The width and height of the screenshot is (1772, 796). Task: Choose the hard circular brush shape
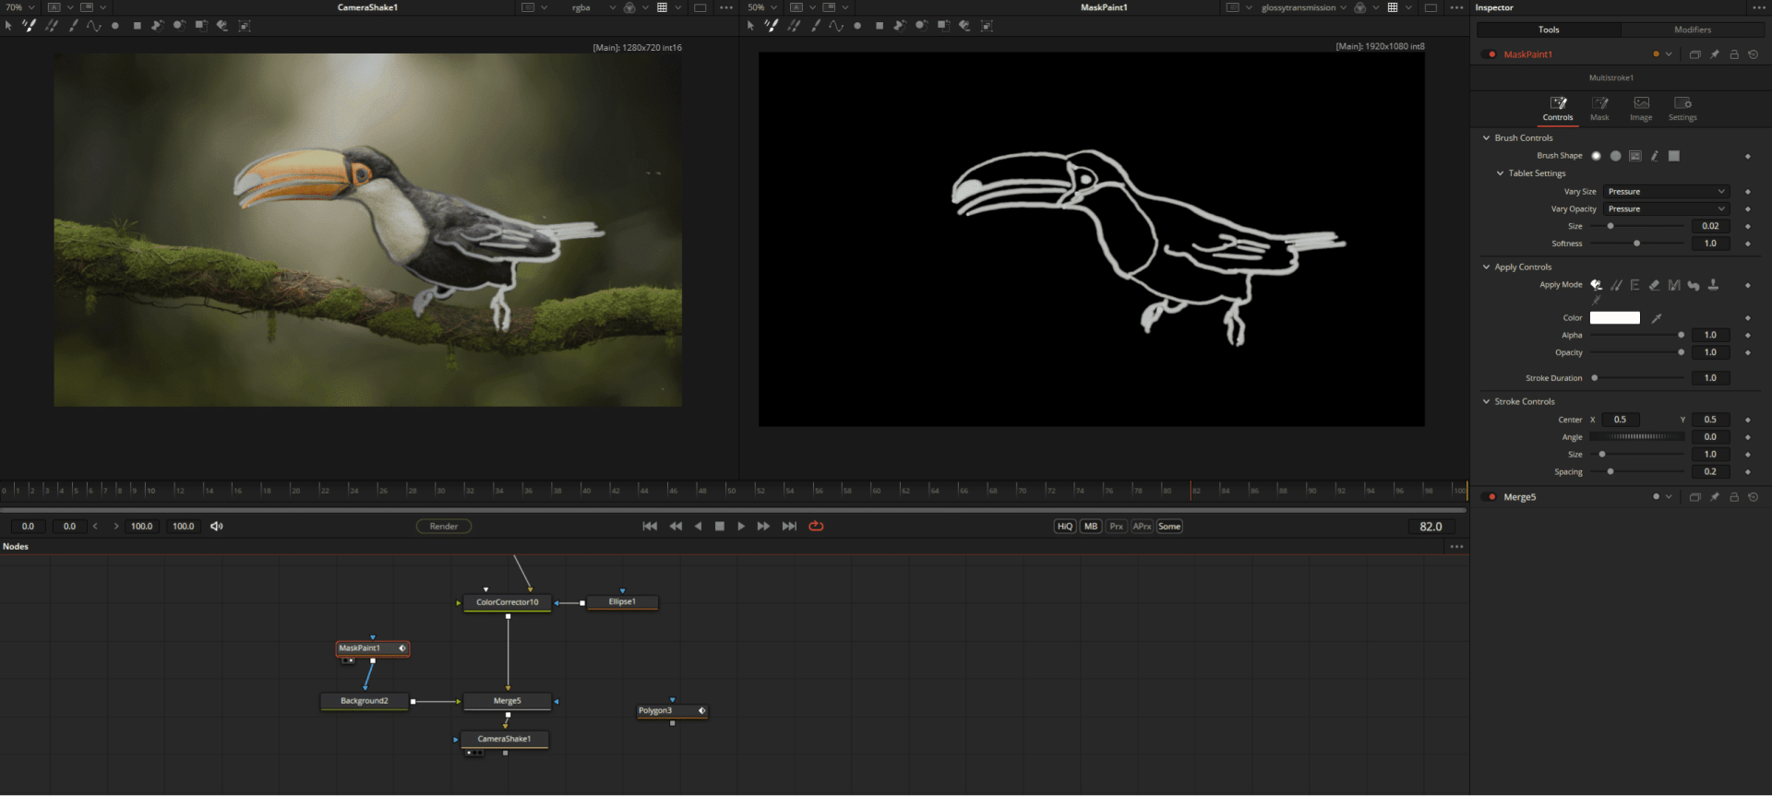coord(1616,156)
